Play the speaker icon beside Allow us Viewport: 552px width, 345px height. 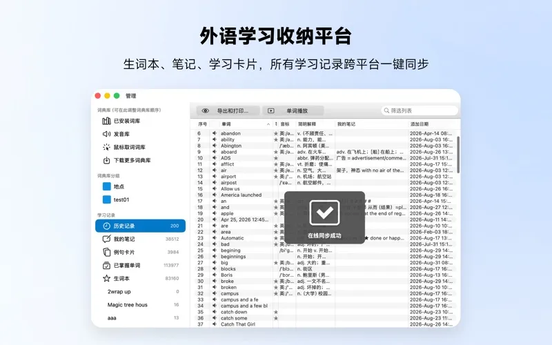[x=215, y=188]
